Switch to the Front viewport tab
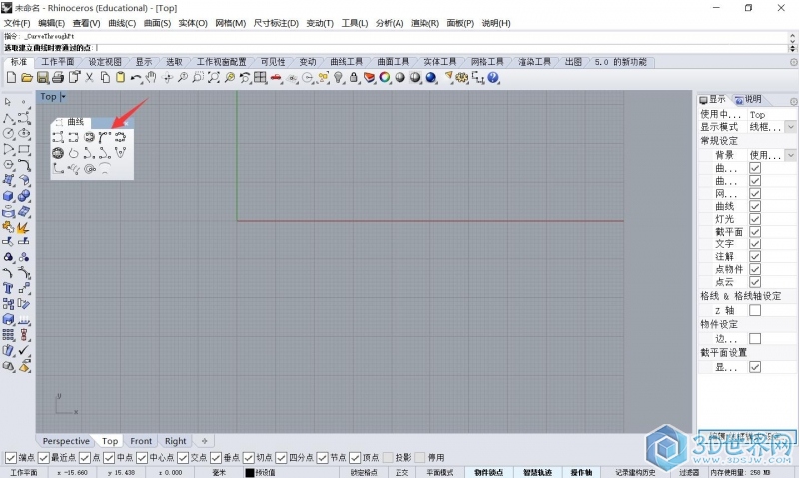Viewport: 799px width, 478px height. click(141, 441)
